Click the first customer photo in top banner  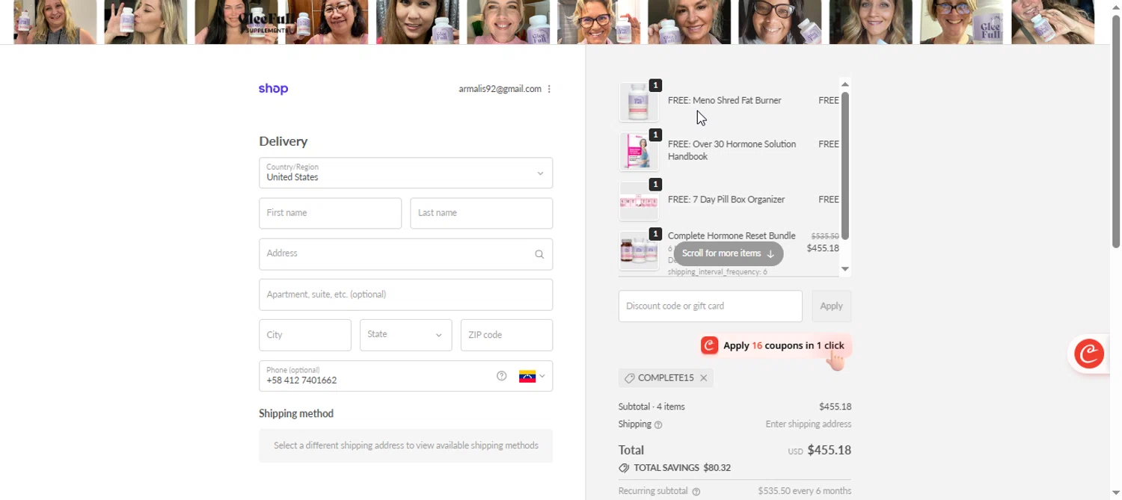(x=55, y=22)
